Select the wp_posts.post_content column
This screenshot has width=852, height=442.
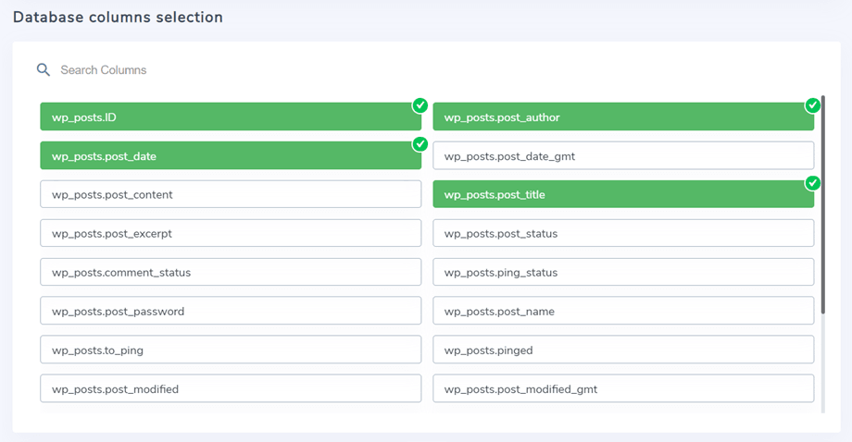pos(231,194)
